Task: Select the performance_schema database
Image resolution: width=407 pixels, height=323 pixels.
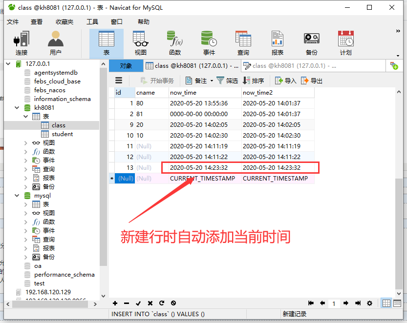Action: coord(64,275)
